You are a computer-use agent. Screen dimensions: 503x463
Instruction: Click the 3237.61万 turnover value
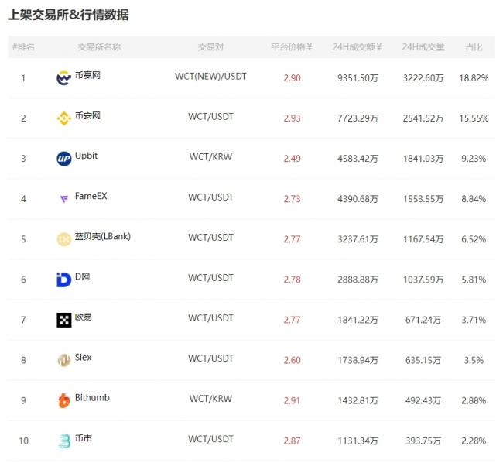click(358, 239)
